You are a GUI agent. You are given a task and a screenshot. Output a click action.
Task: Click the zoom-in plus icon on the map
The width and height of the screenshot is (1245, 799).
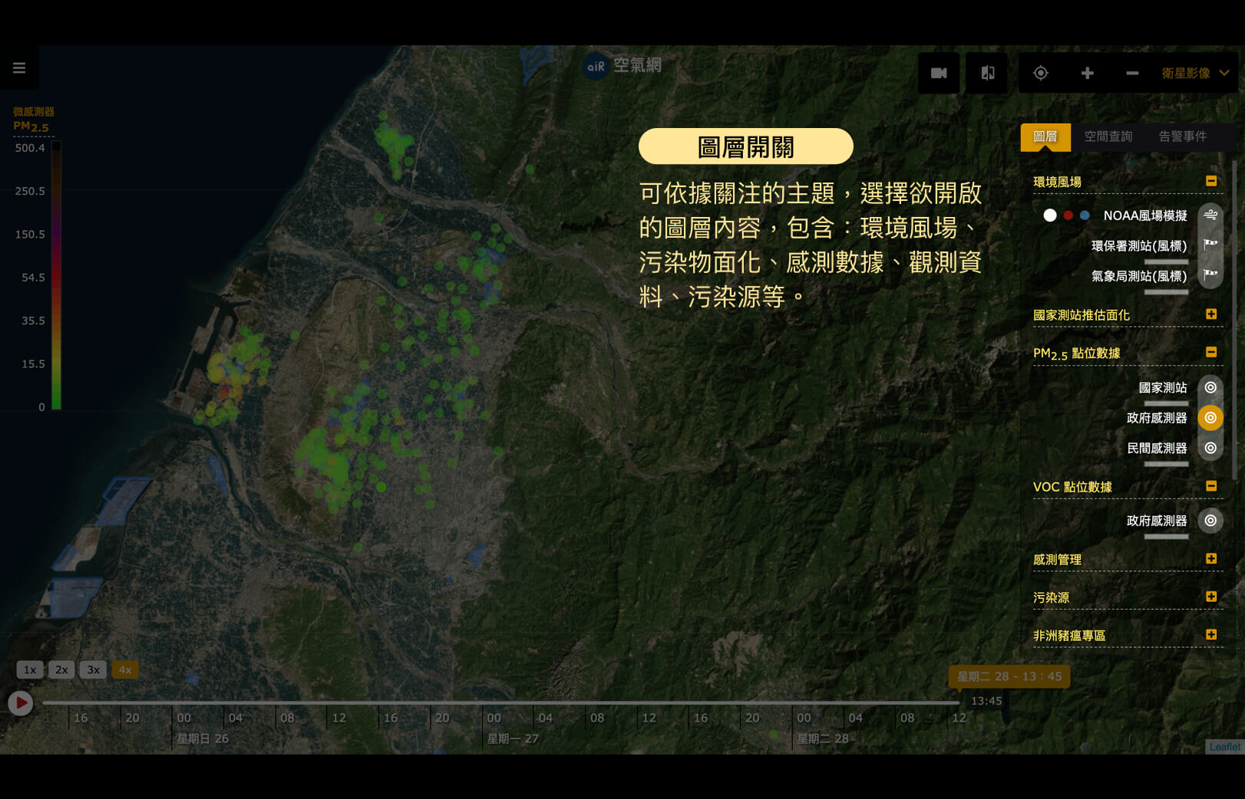click(1087, 73)
